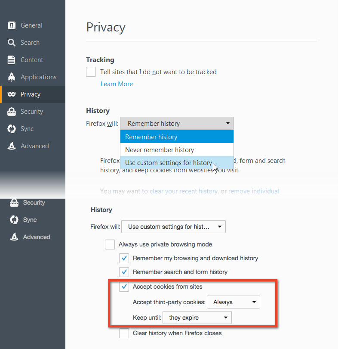Click the lower Sync arrows icon
Image resolution: width=338 pixels, height=349 pixels.
coord(14,220)
